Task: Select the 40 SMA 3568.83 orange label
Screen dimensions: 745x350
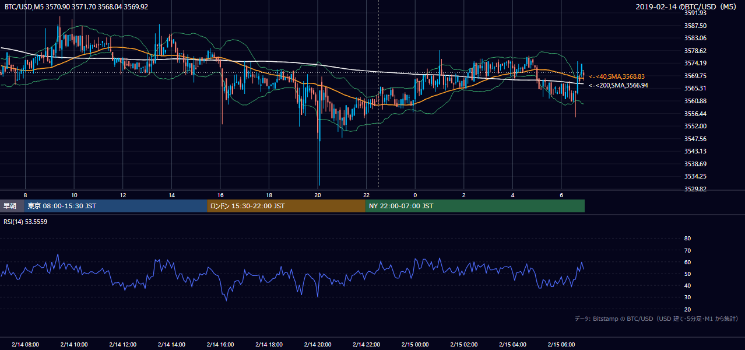Action: [x=617, y=76]
